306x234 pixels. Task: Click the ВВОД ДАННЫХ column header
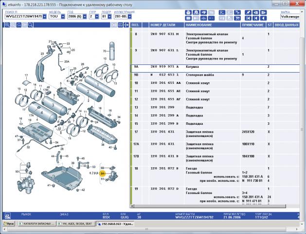pyautogui.click(x=286, y=25)
